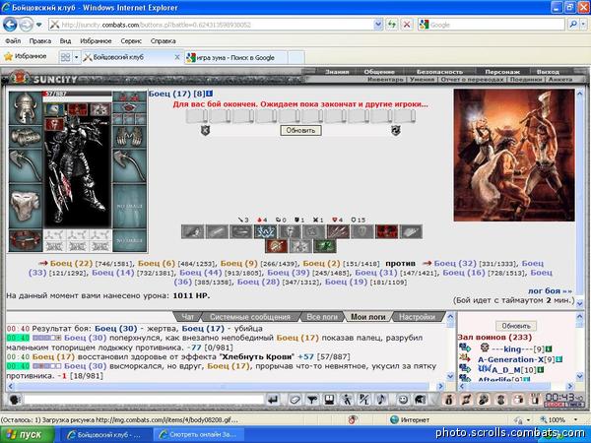
Task: Click fighter link Боец (44)
Action: coord(201,273)
